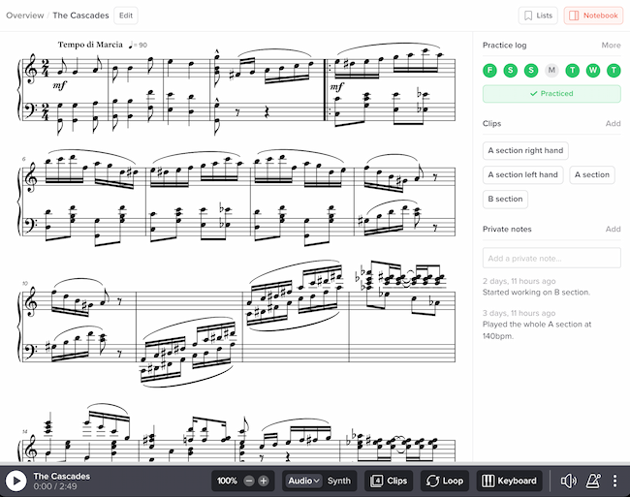The width and height of the screenshot is (630, 497).
Task: Go to Overview in the breadcrumb
Action: (24, 16)
